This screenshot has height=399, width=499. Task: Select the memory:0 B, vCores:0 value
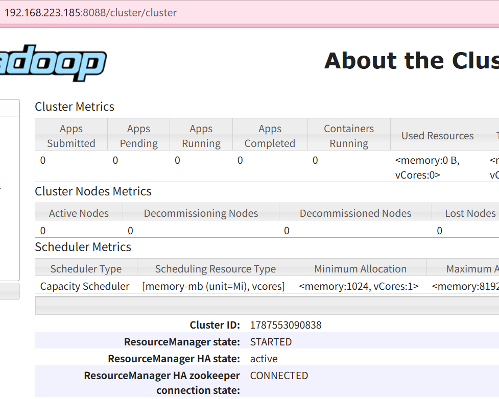click(x=427, y=167)
